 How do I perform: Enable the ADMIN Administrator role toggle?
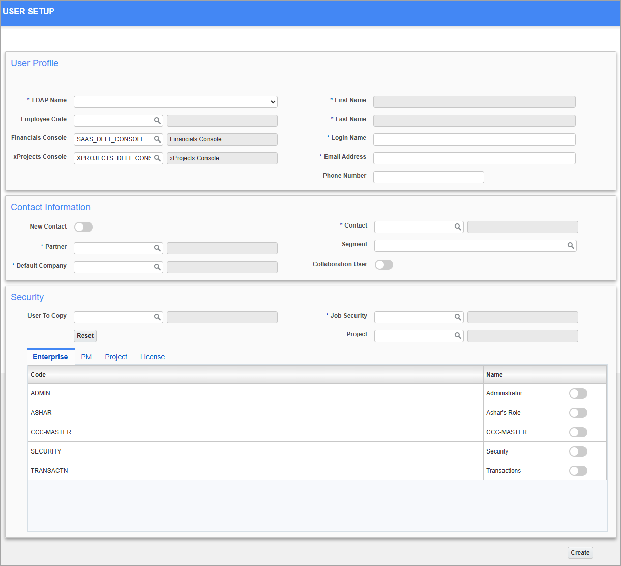578,393
